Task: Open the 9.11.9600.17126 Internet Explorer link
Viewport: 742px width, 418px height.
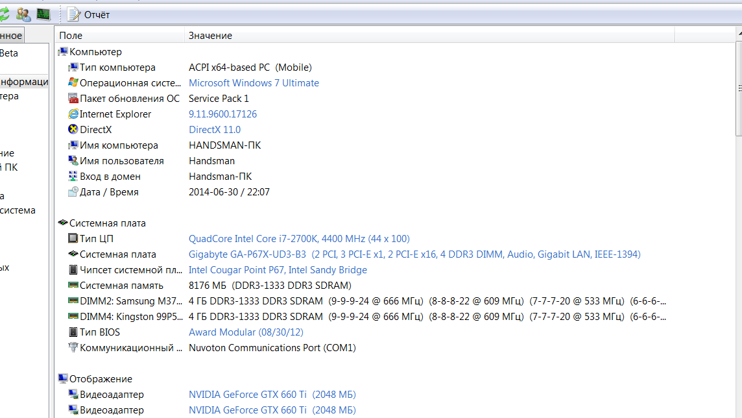Action: point(223,114)
